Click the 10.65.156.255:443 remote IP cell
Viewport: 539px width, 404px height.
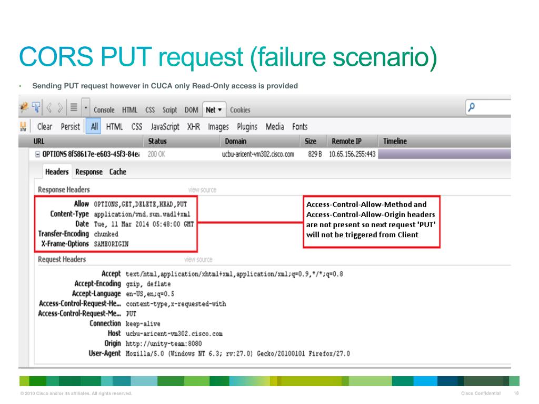click(x=352, y=154)
